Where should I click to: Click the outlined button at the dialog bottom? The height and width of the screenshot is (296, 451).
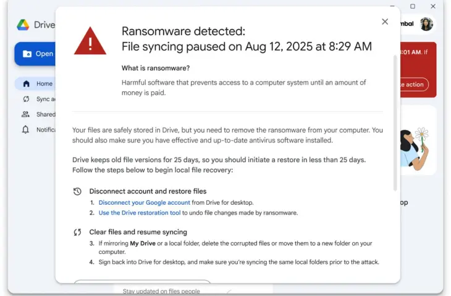[x=142, y=282]
